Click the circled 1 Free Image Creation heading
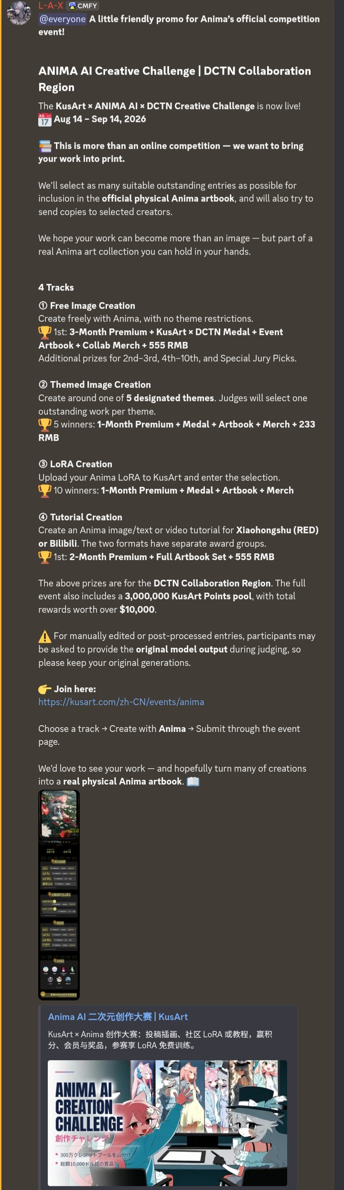The height and width of the screenshot is (1190, 344). (x=86, y=306)
